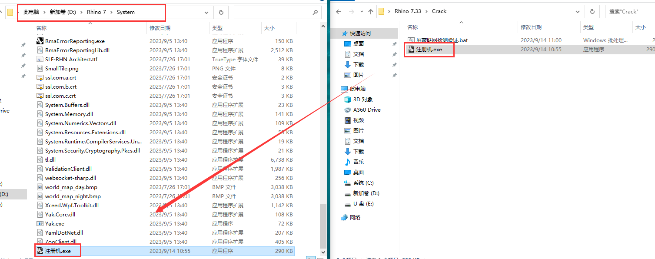
Task: Select pinned 桌面 under quick access
Action: (359, 44)
